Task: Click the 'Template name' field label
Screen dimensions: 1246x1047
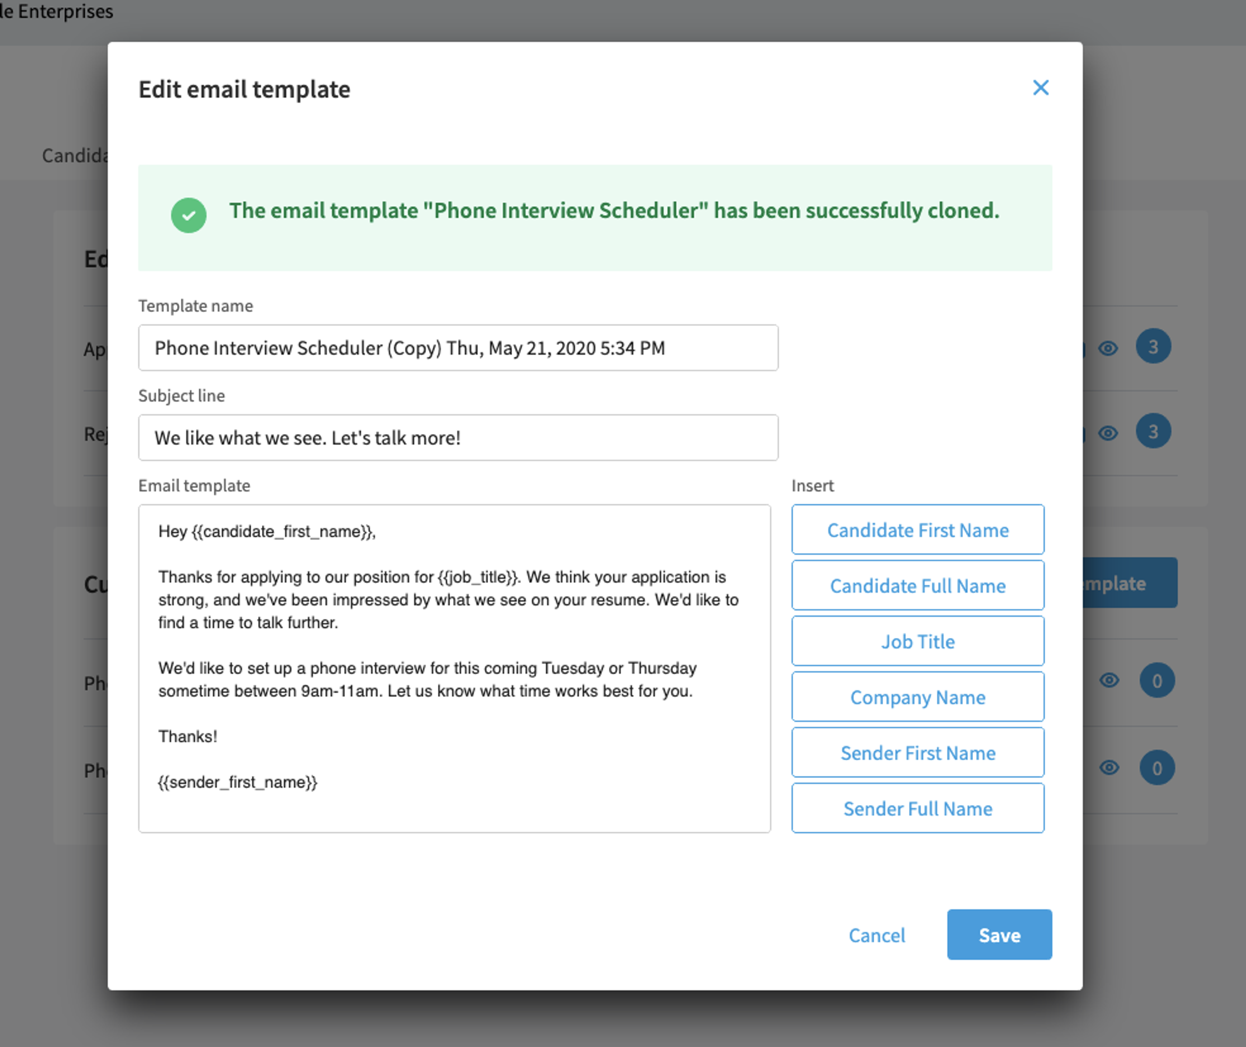Action: pyautogui.click(x=196, y=306)
